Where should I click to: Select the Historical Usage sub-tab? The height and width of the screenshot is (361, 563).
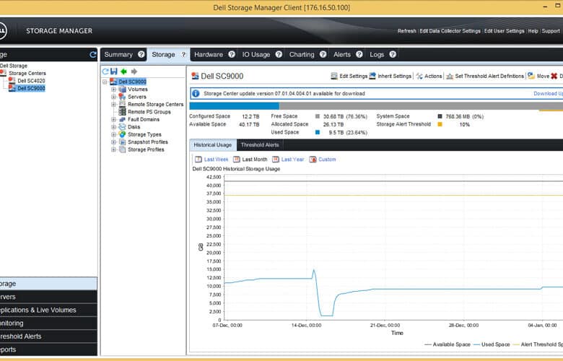213,144
